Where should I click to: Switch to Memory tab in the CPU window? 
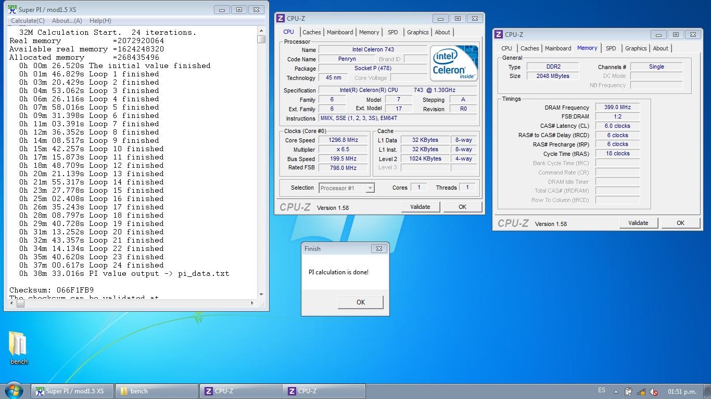[x=369, y=32]
